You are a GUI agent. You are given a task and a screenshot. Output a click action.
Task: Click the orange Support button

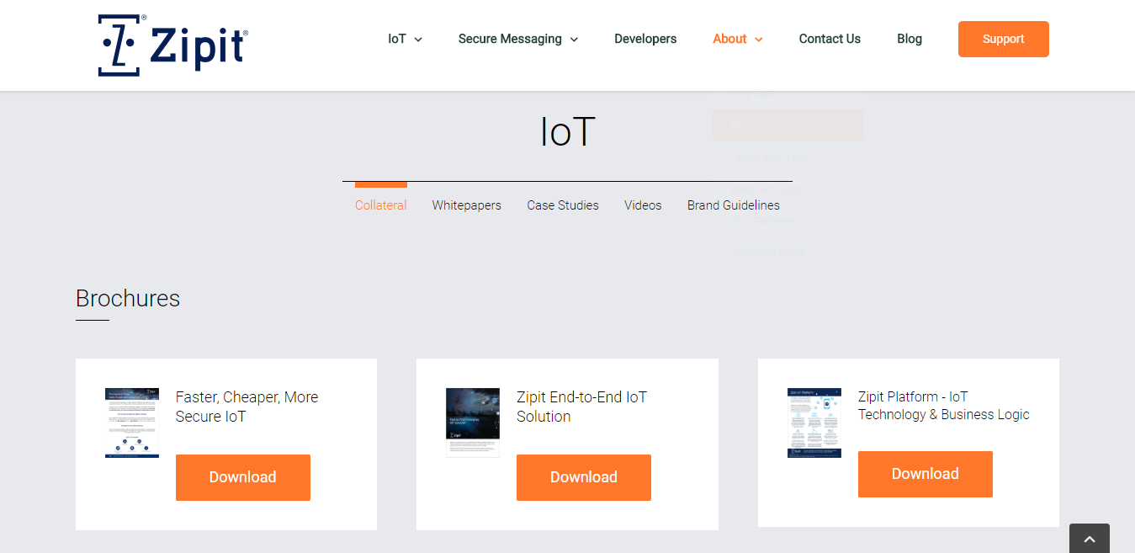tap(1003, 39)
